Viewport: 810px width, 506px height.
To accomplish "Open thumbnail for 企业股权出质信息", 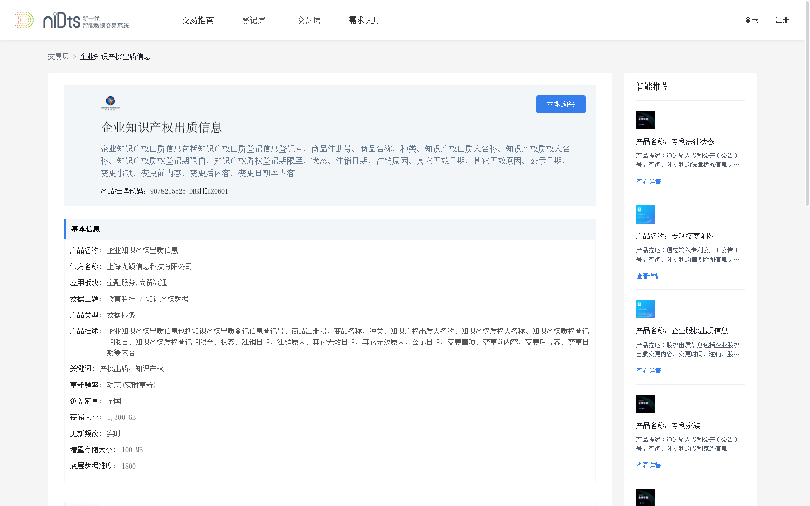I will [645, 309].
